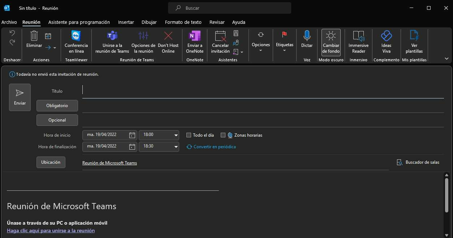Click the Título input field

[263, 91]
